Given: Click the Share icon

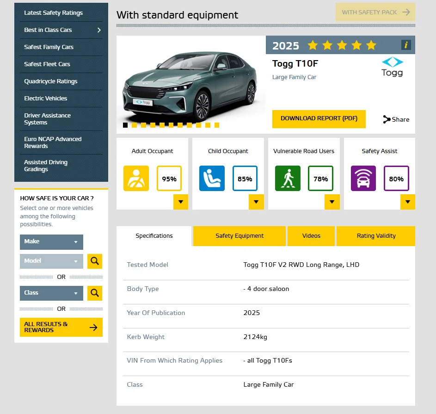Looking at the screenshot, I should (387, 119).
